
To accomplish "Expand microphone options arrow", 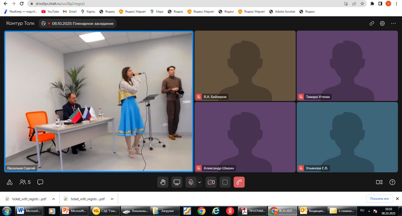I will click(x=199, y=182).
